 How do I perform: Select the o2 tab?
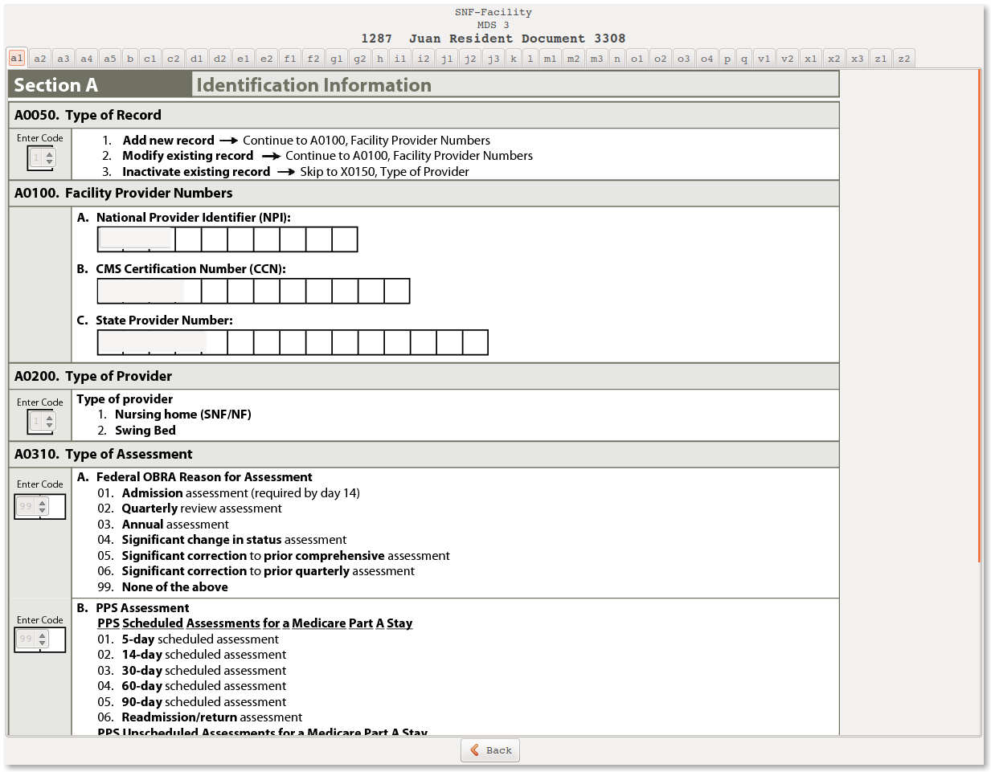click(x=661, y=59)
